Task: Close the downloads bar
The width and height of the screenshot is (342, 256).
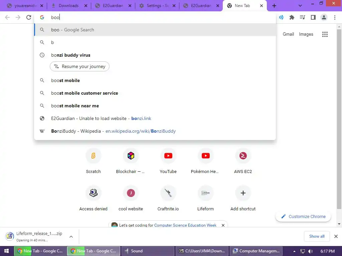Action: coord(336,236)
